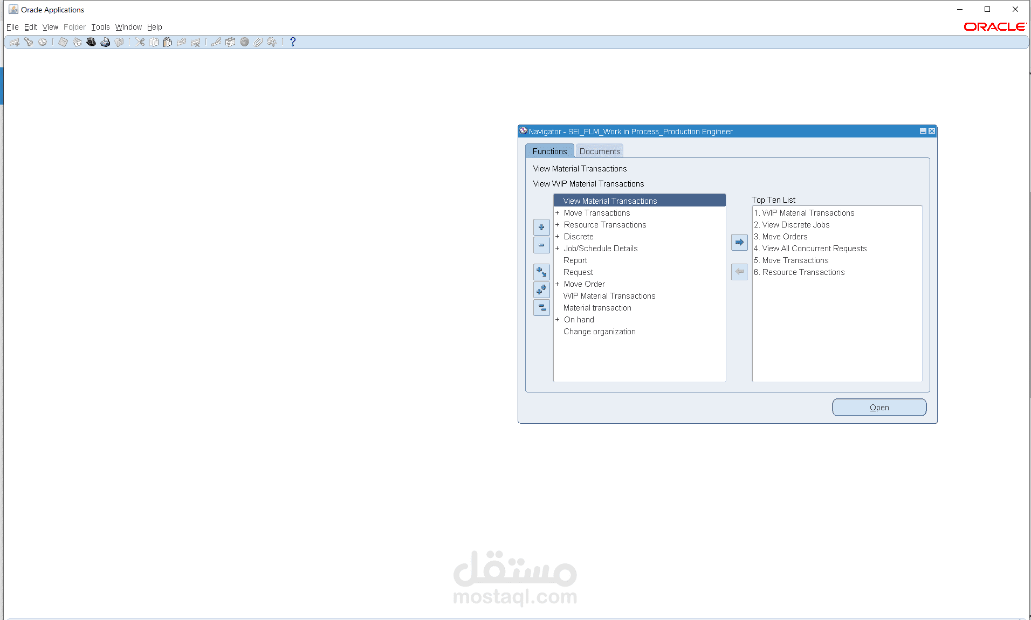Click the Show Navigator compass icon
Screen dimensions: 1031x620
coord(43,42)
